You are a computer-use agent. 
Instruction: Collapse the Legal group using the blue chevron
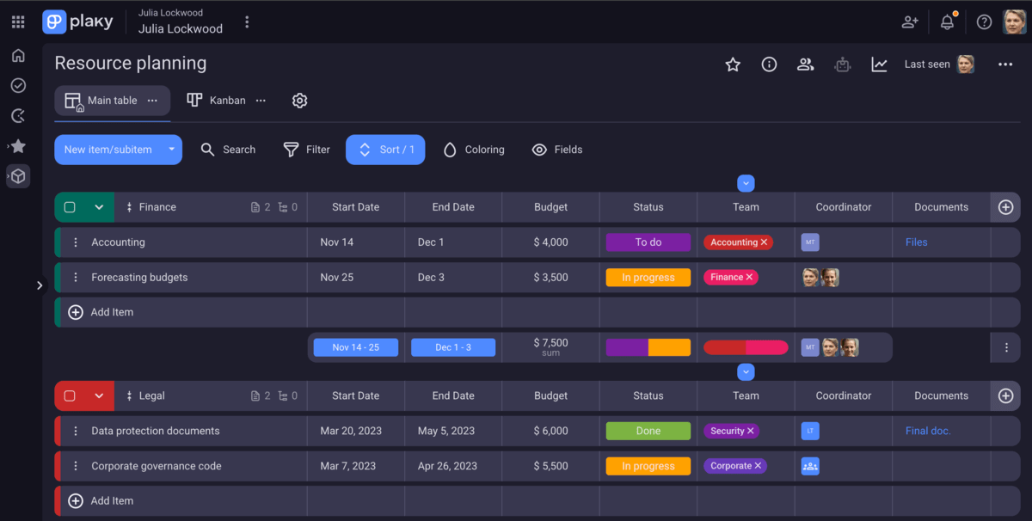(x=746, y=372)
